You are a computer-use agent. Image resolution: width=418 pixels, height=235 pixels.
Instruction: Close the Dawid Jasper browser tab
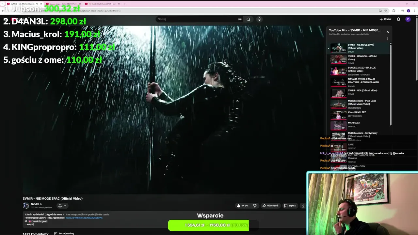pos(80,4)
